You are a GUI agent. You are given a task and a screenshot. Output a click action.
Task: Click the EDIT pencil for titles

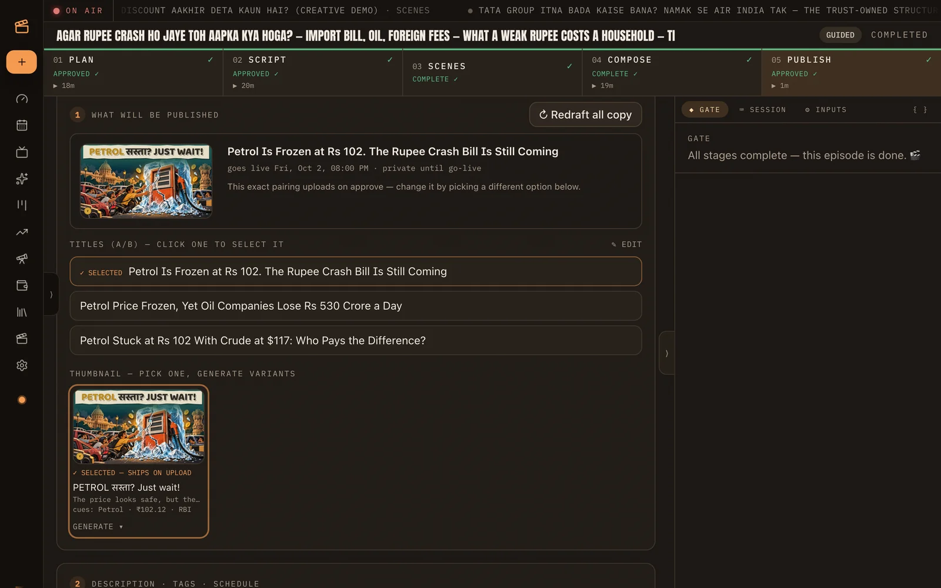(626, 245)
